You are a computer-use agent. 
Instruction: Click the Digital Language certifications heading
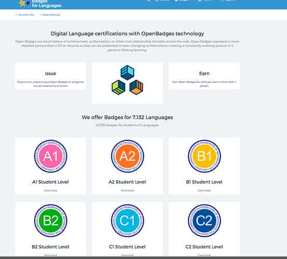coord(127,34)
